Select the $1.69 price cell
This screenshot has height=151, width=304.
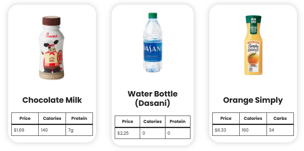pos(25,130)
